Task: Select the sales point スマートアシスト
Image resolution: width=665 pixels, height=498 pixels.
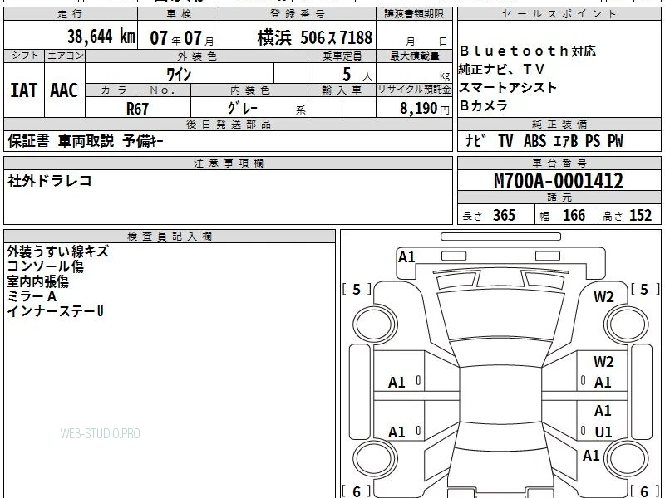Action: click(508, 87)
